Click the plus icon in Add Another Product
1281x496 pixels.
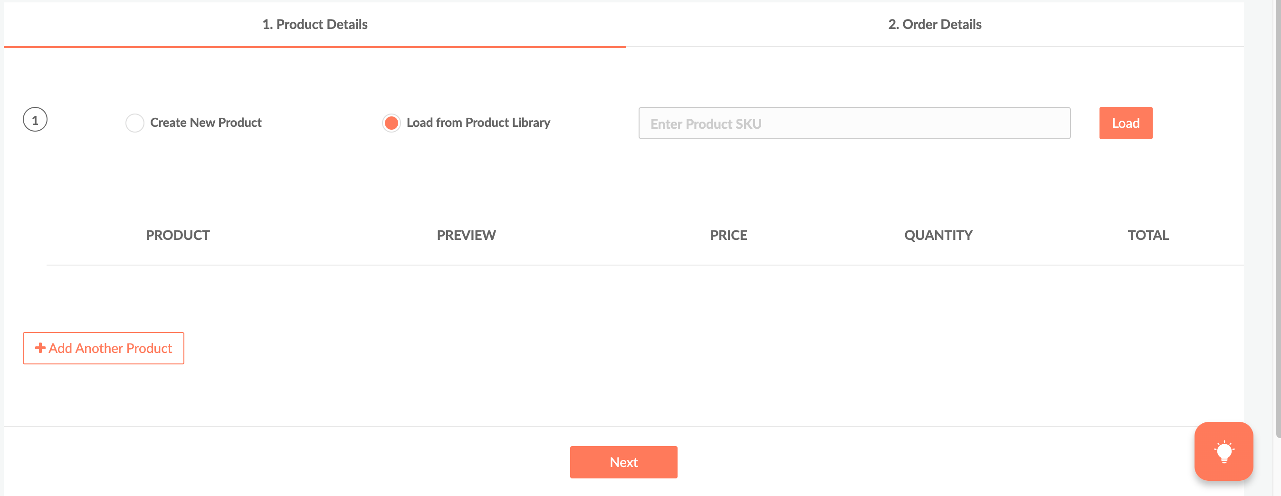[40, 348]
